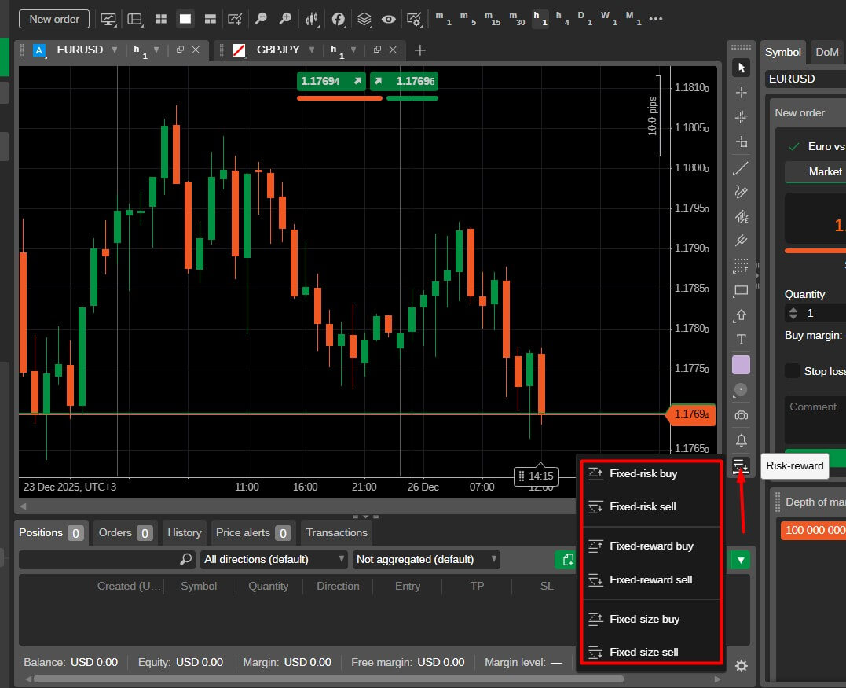Pick the text drawing tool
The image size is (846, 688).
pos(741,340)
